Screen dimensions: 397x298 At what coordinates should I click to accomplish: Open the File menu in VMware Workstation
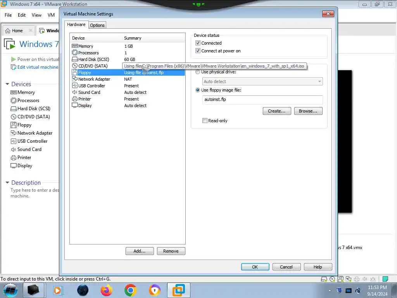[8, 15]
